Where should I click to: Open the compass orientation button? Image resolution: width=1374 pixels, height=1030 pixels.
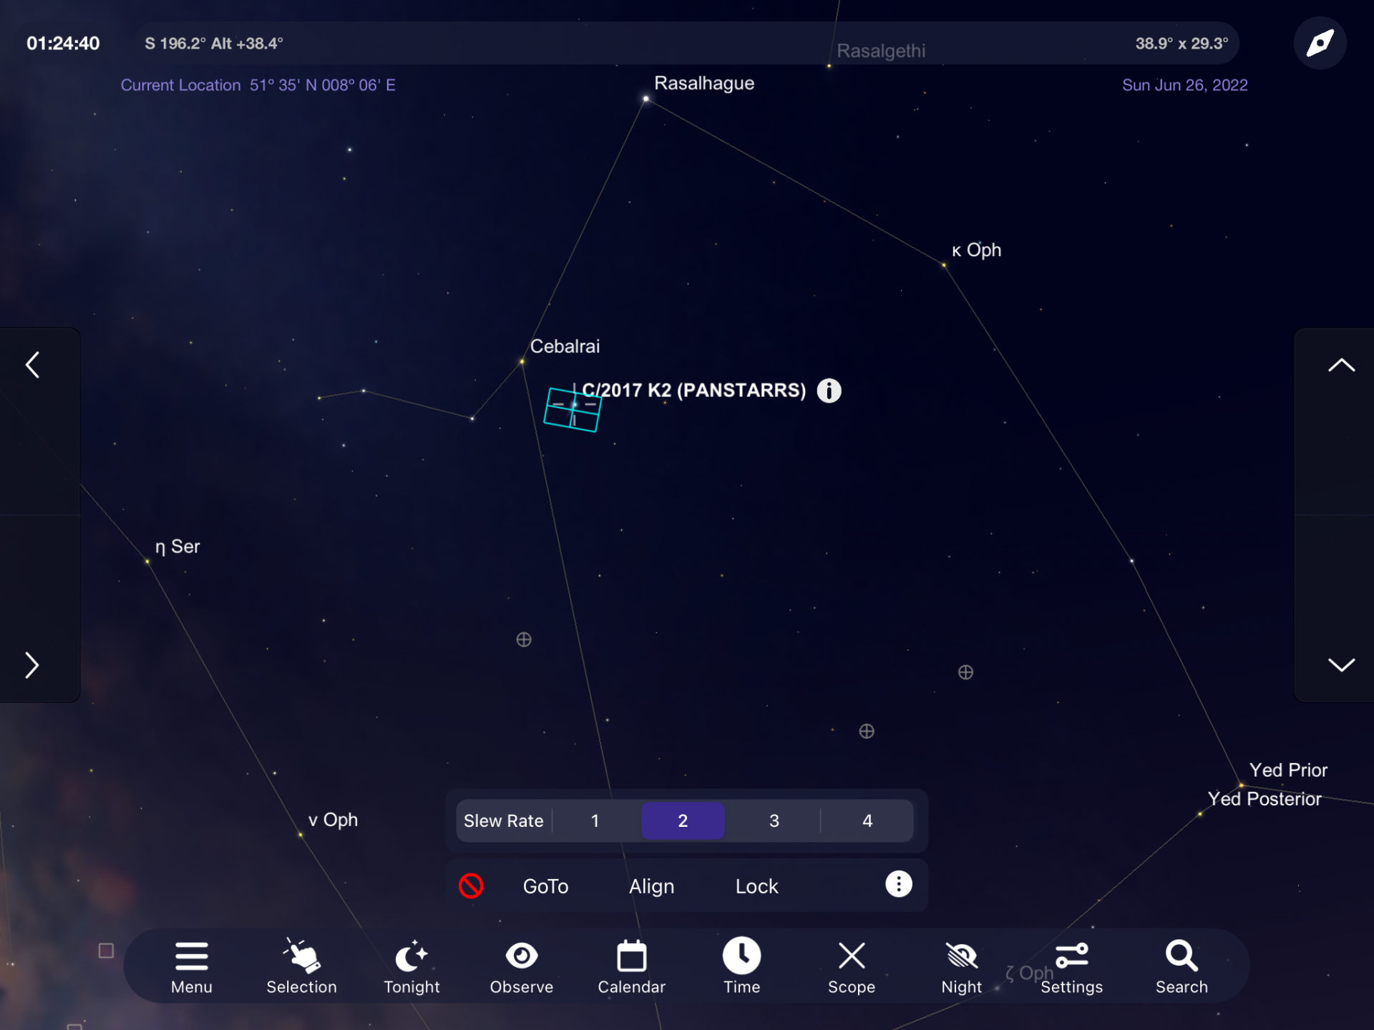pyautogui.click(x=1320, y=43)
